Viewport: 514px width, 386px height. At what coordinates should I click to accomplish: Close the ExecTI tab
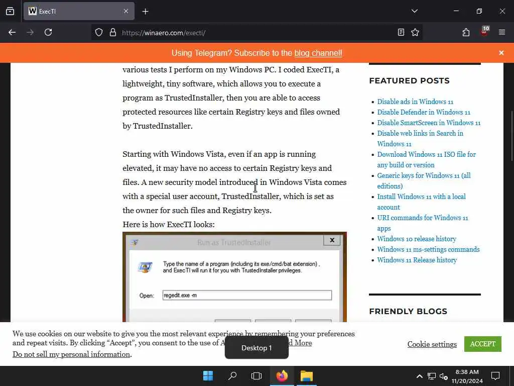tap(126, 12)
